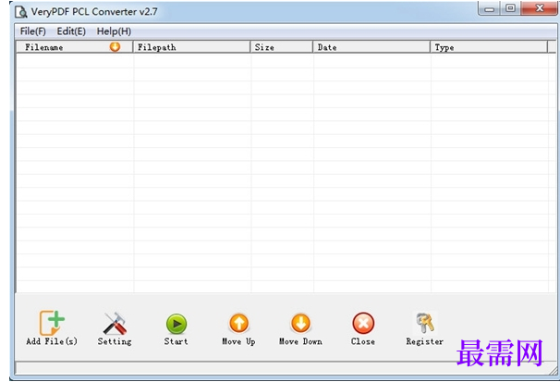The width and height of the screenshot is (560, 382).
Task: Sort by the Filename column header
Action: coord(75,47)
